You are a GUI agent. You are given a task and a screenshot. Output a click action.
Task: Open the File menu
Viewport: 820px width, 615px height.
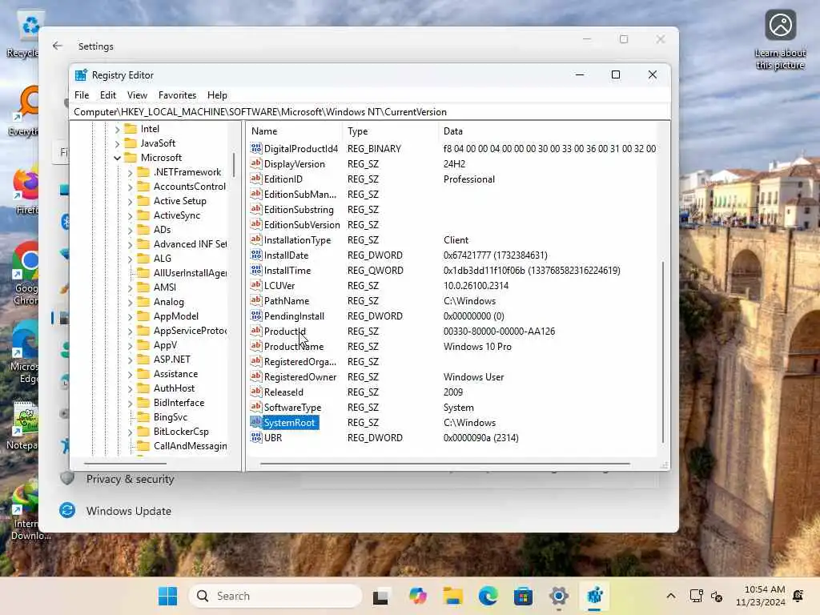tap(82, 95)
